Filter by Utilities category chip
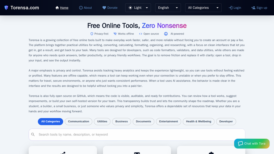The height and width of the screenshot is (154, 274). tap(102, 121)
